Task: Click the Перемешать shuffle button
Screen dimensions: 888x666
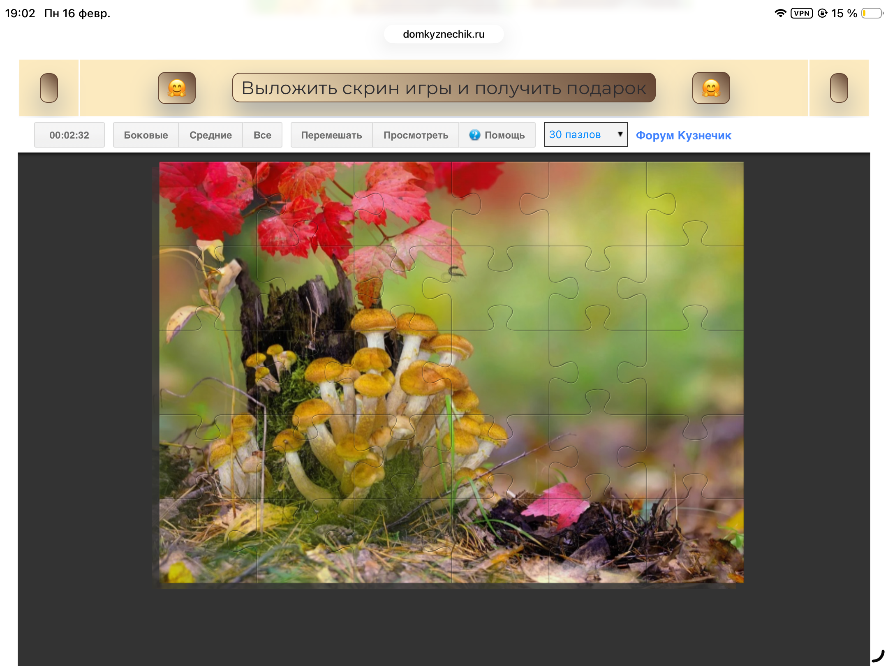Action: pyautogui.click(x=331, y=135)
